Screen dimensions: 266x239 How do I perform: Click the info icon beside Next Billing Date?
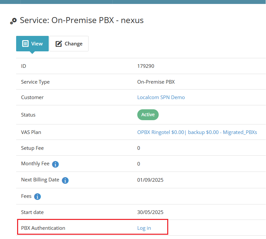[x=65, y=180]
